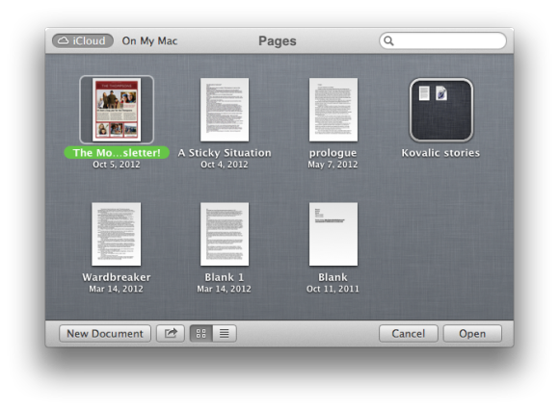Select the Wardbreaker document thumbnail

(x=117, y=234)
